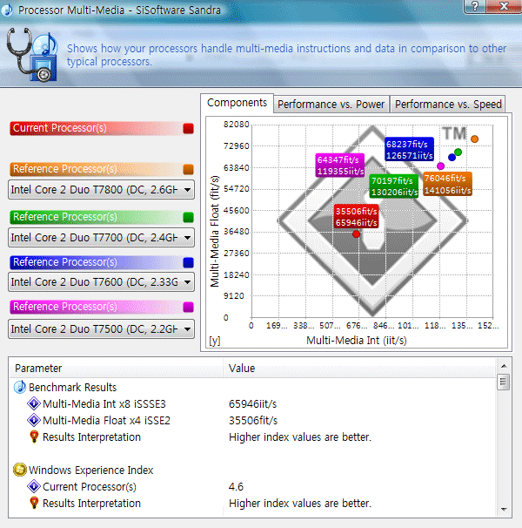Click the green T7700 data point
This screenshot has width=522, height=528.
click(458, 152)
